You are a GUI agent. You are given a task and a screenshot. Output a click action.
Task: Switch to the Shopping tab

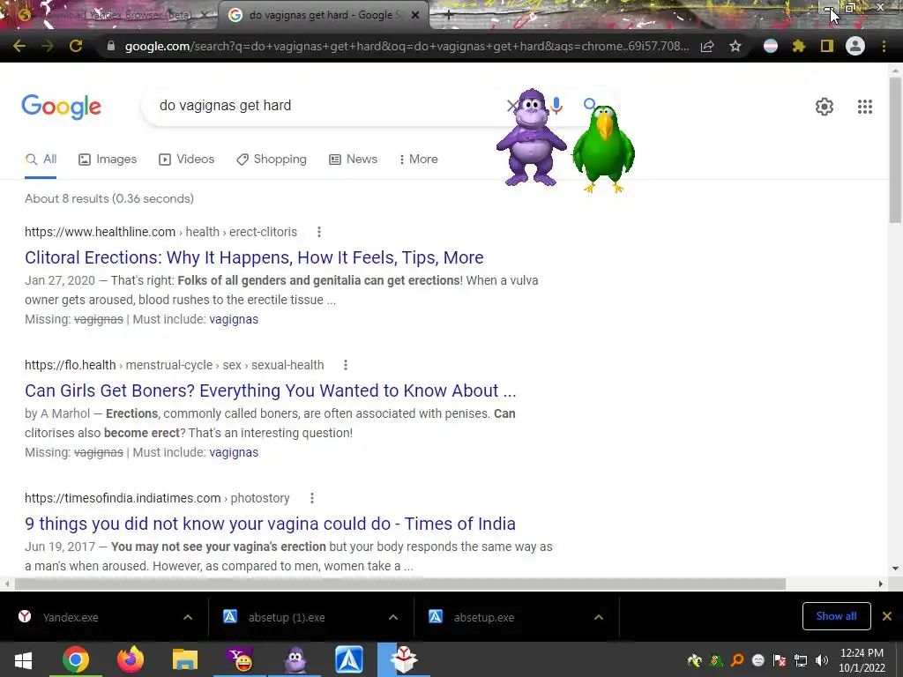pyautogui.click(x=272, y=160)
